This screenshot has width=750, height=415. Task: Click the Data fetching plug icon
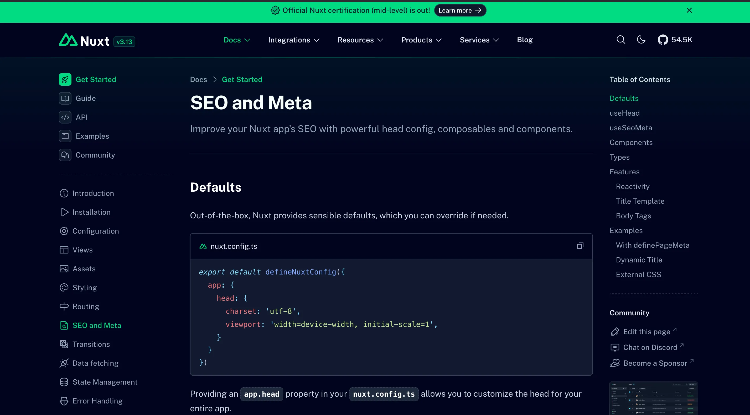64,363
